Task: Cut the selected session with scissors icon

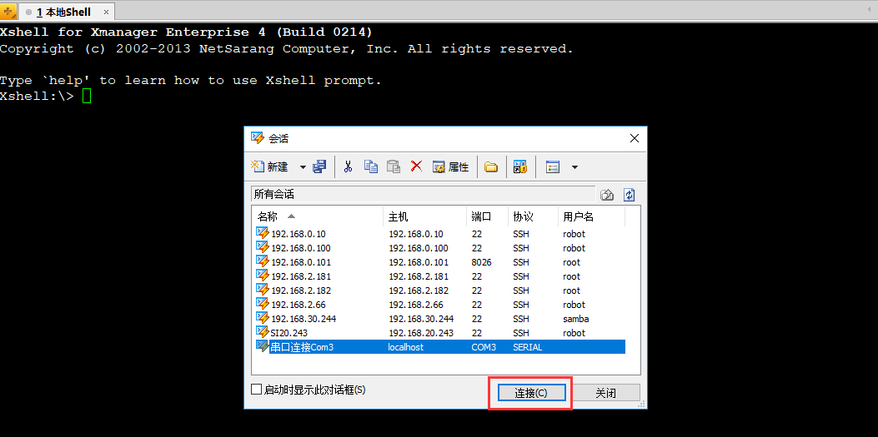Action: point(348,166)
